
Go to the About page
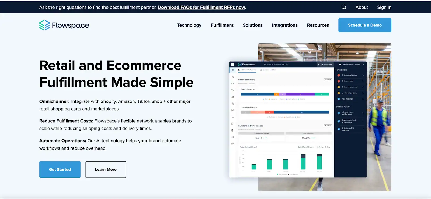pyautogui.click(x=362, y=7)
